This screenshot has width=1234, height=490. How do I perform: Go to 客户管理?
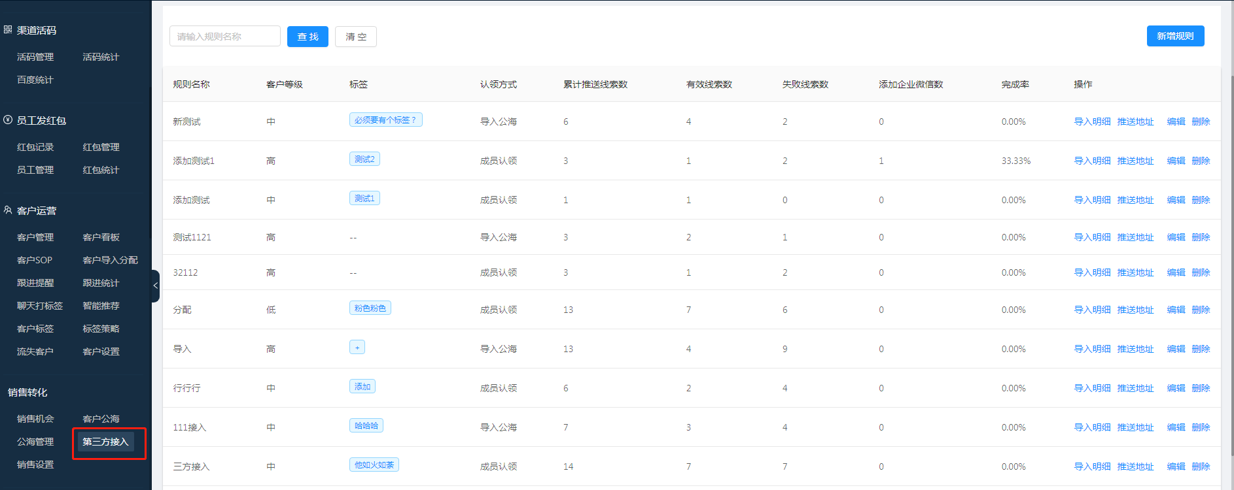[35, 237]
